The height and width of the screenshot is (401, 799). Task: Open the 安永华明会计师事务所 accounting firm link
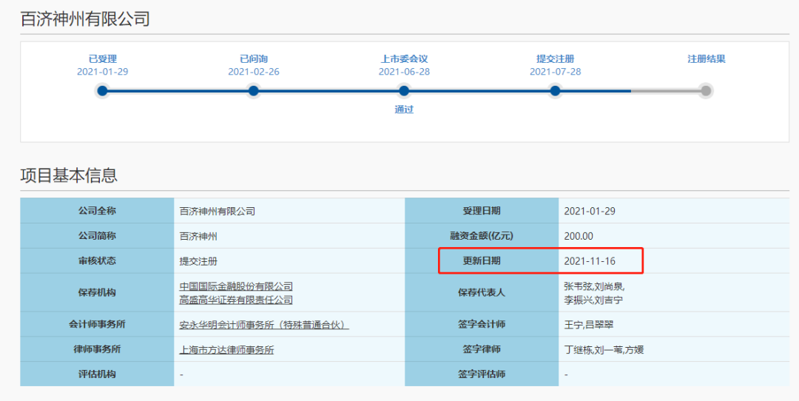pyautogui.click(x=264, y=325)
